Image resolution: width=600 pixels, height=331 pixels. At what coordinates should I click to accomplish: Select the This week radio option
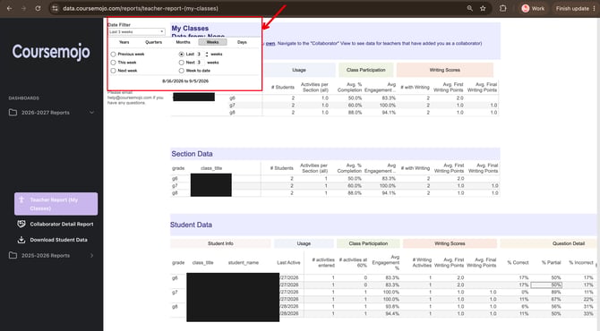113,63
